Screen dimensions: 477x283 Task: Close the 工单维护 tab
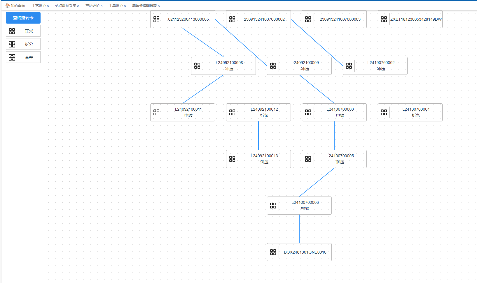coord(125,6)
